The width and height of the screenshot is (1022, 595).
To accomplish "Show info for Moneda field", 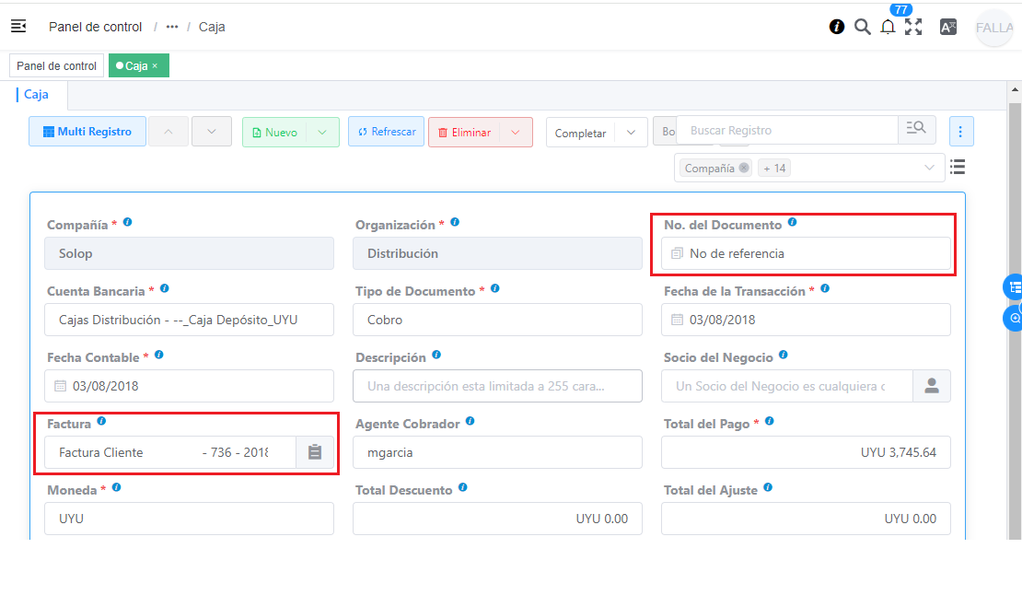I will [117, 487].
